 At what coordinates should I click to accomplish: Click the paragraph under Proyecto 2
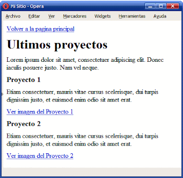(82, 140)
